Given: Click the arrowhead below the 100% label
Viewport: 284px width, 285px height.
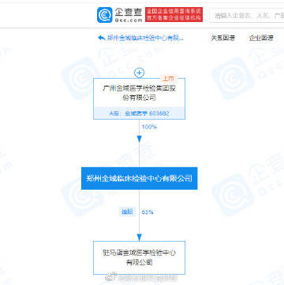Looking at the screenshot, I should pos(139,139).
